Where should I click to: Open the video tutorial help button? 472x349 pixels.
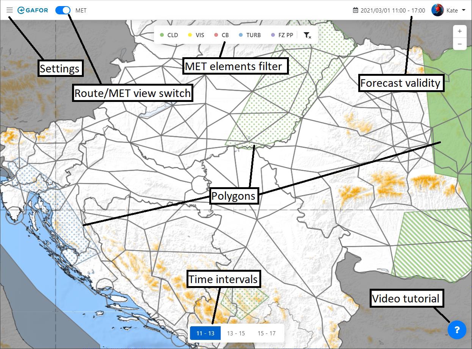[456, 329]
